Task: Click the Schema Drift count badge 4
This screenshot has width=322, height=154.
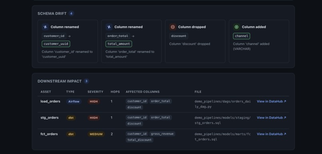Action: (x=71, y=14)
